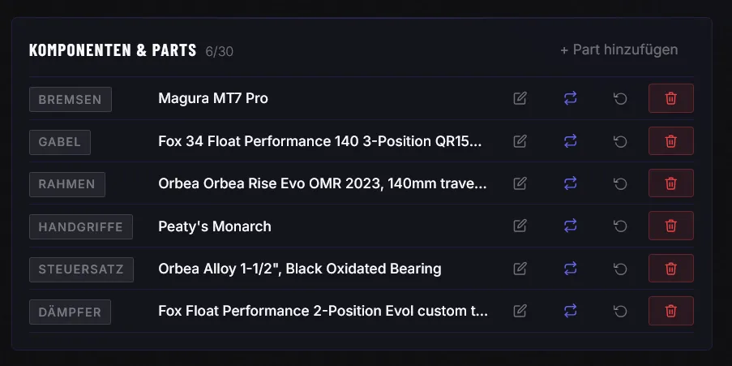Delete the Magura MT7 Pro entry
The image size is (732, 366).
(x=671, y=98)
